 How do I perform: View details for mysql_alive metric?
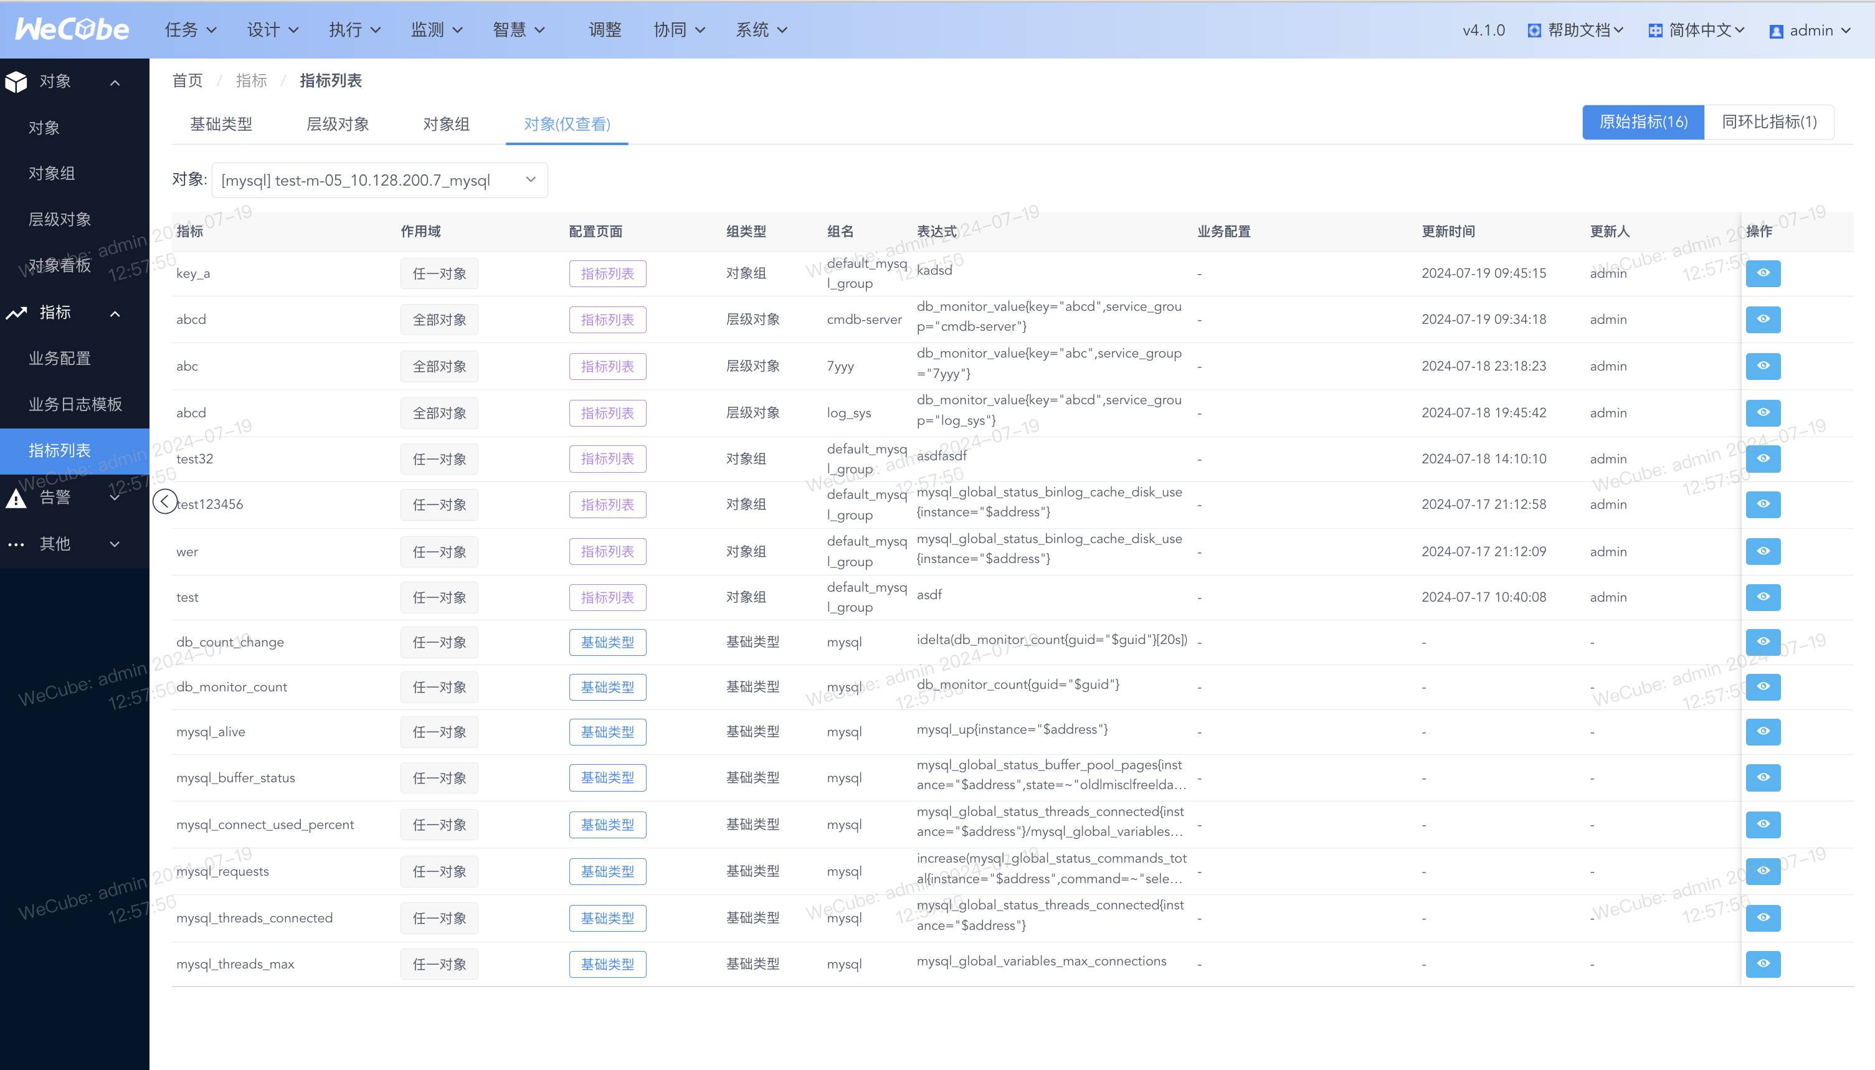1762,731
